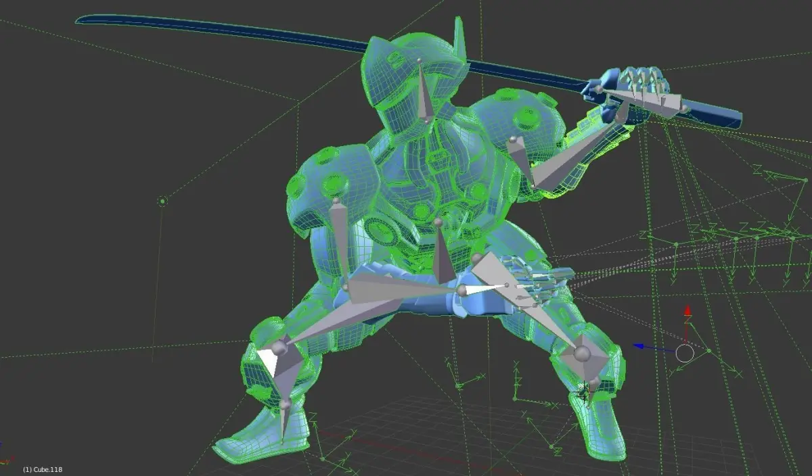This screenshot has width=812, height=476.
Task: Click the red manipulator arrow pointing up
Action: point(687,312)
